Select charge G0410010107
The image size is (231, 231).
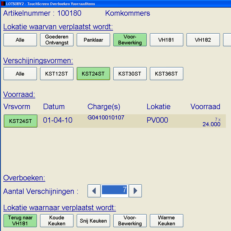pos(106,118)
